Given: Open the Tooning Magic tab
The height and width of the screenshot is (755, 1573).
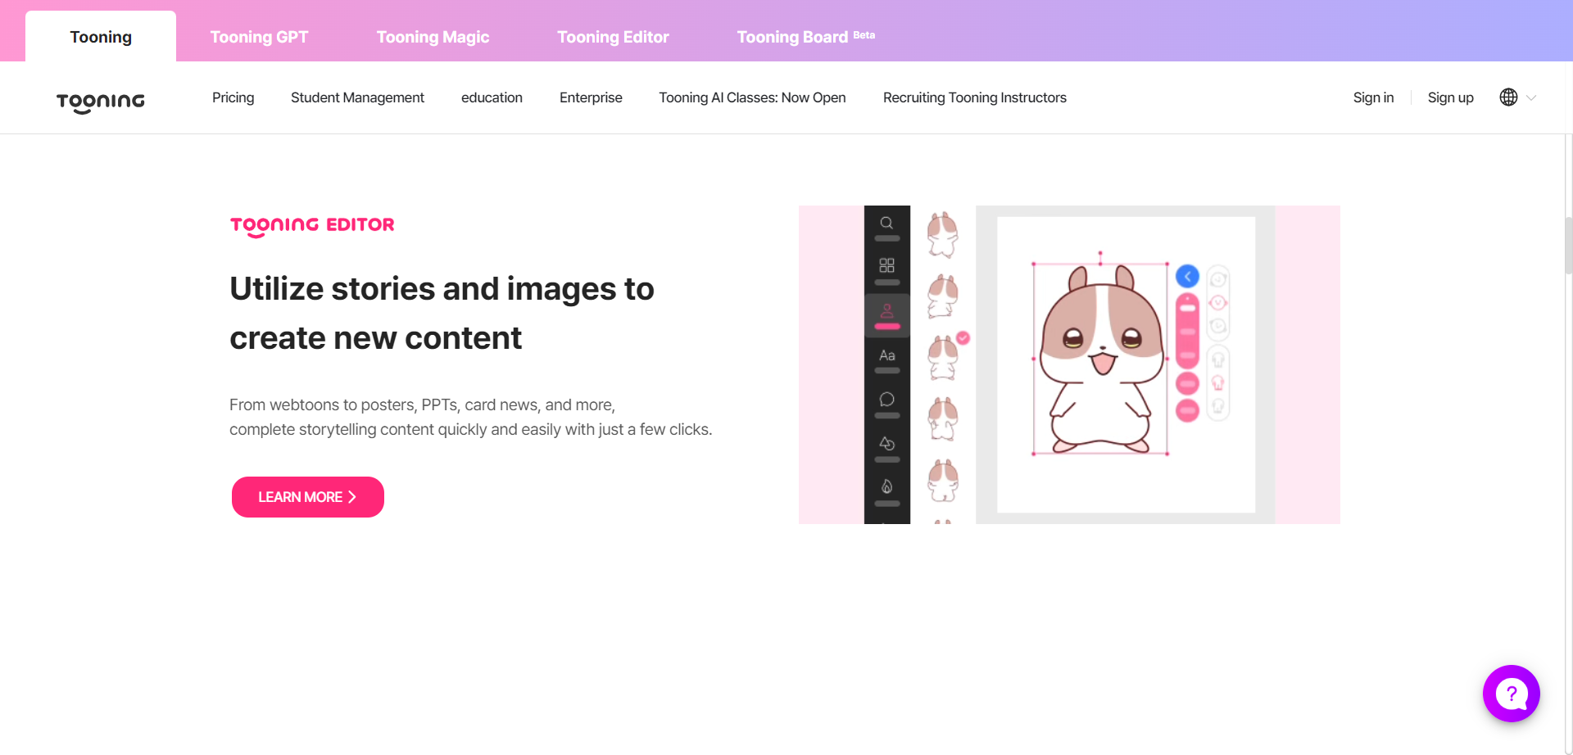Looking at the screenshot, I should pos(433,37).
